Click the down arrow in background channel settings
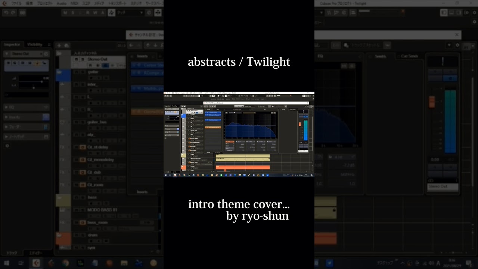478x269 pixels. click(155, 45)
